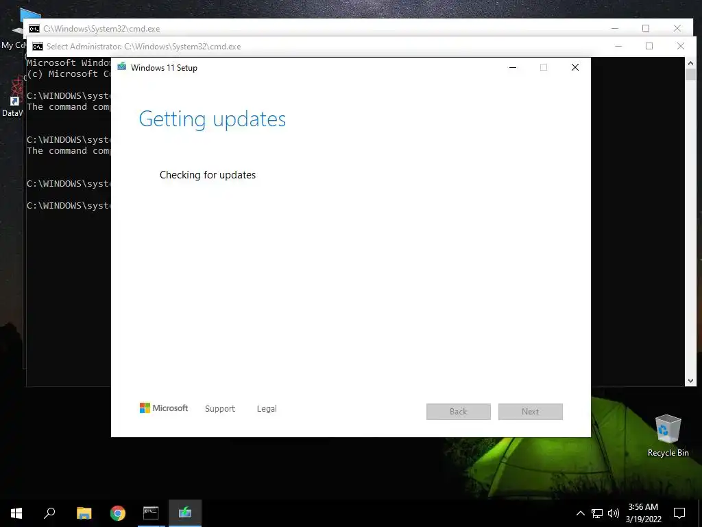Open the Legal link
This screenshot has width=702, height=527.
pos(267,409)
